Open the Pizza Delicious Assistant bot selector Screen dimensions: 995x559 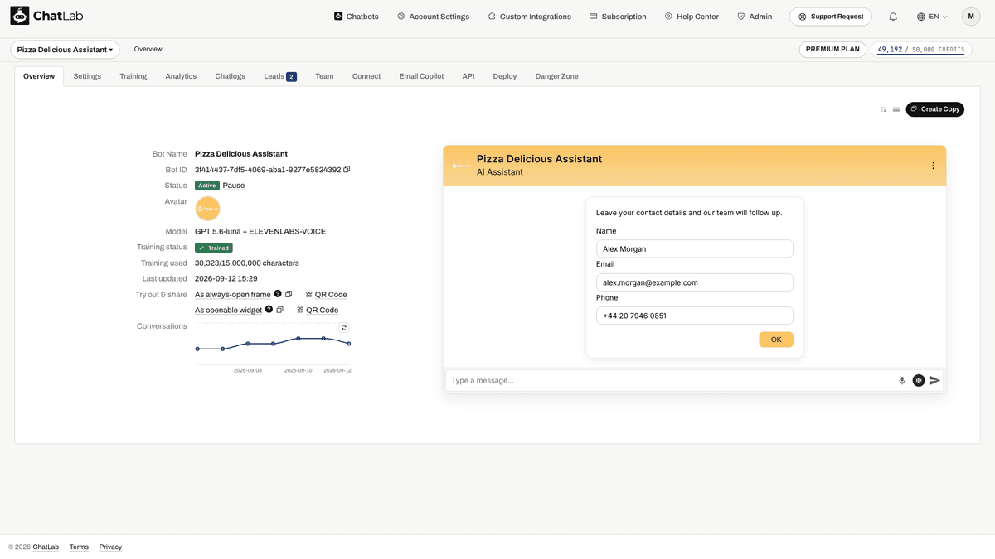66,50
